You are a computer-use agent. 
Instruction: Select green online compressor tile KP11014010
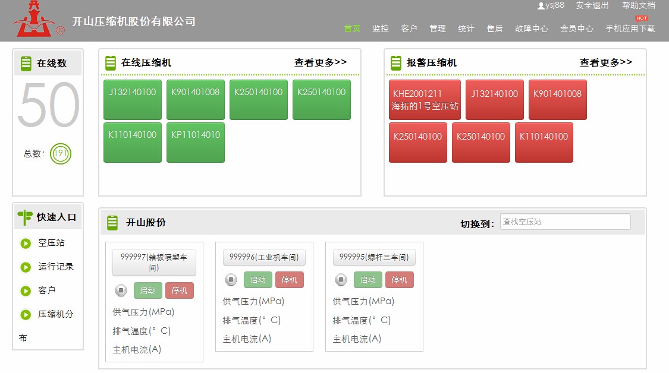tap(196, 143)
